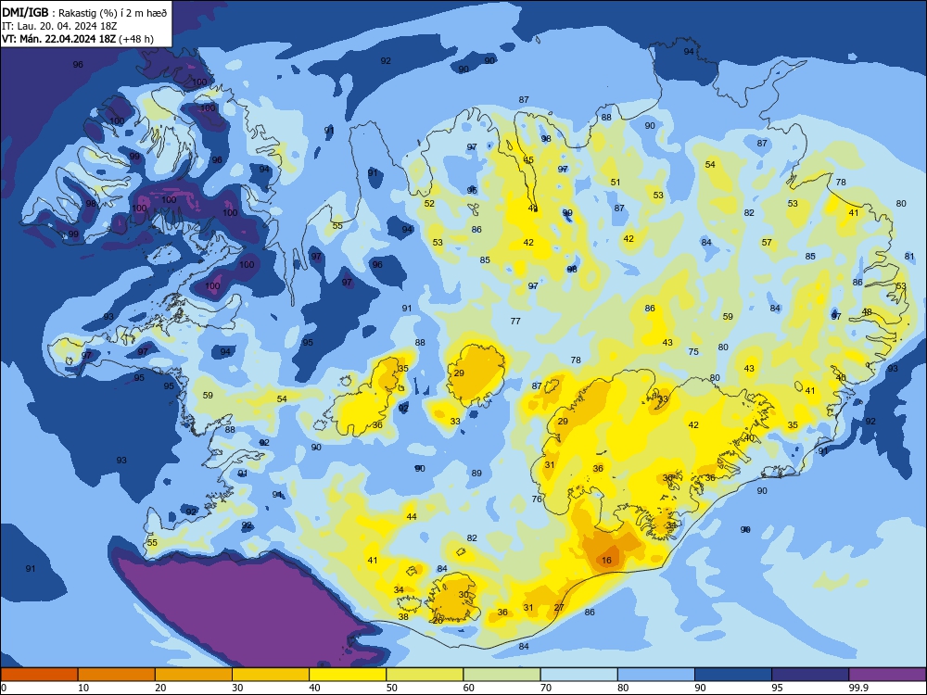
Task: Click the 'DMI/IGB : Rakastig (%)' title text
Action: pos(84,12)
